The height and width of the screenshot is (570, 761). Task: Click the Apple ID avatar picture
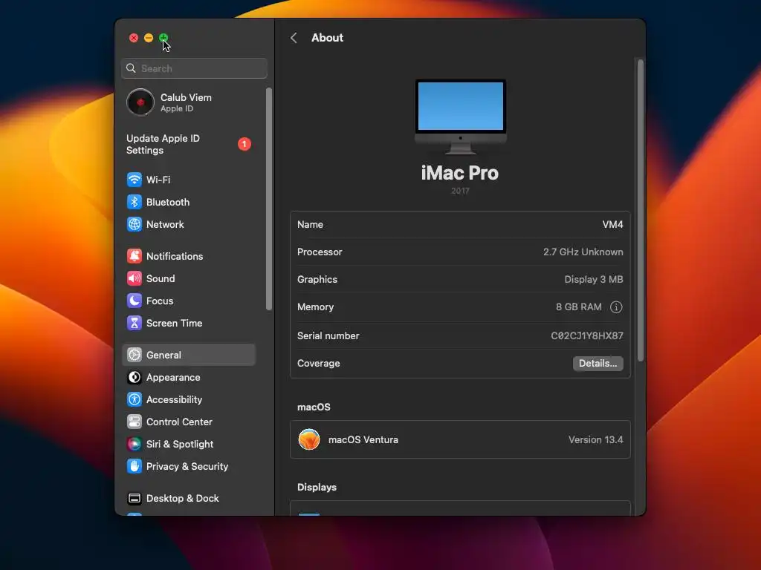pos(140,102)
